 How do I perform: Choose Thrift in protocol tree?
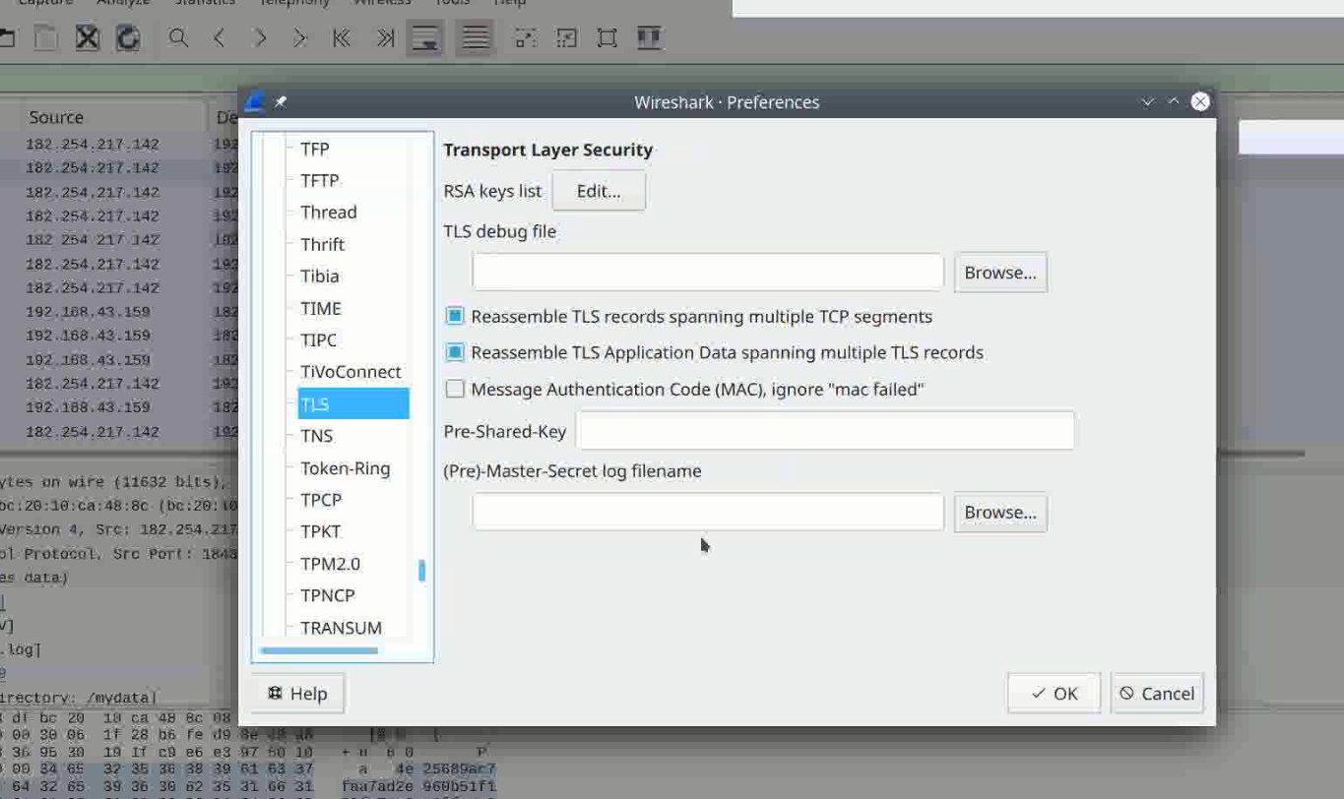tap(323, 244)
